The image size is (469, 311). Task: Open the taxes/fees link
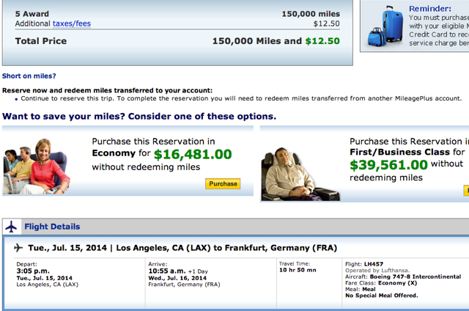[72, 23]
